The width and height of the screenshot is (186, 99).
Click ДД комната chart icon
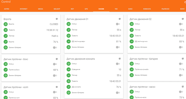[68, 87]
